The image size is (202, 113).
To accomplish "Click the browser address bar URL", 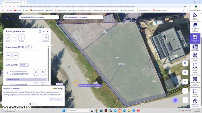I will coord(77,6).
